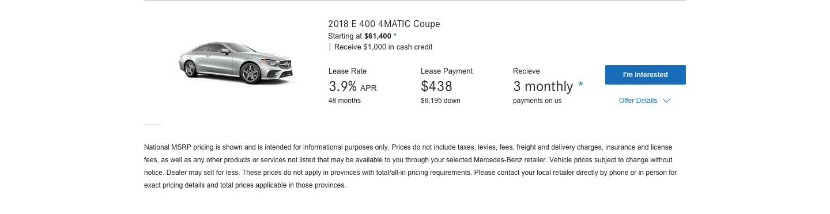
Task: Expand the chevron beside Offer Details
Action: tap(666, 101)
